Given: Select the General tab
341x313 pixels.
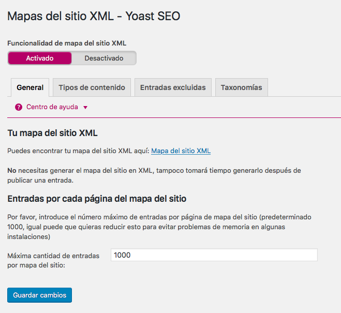Looking at the screenshot, I should pos(30,87).
